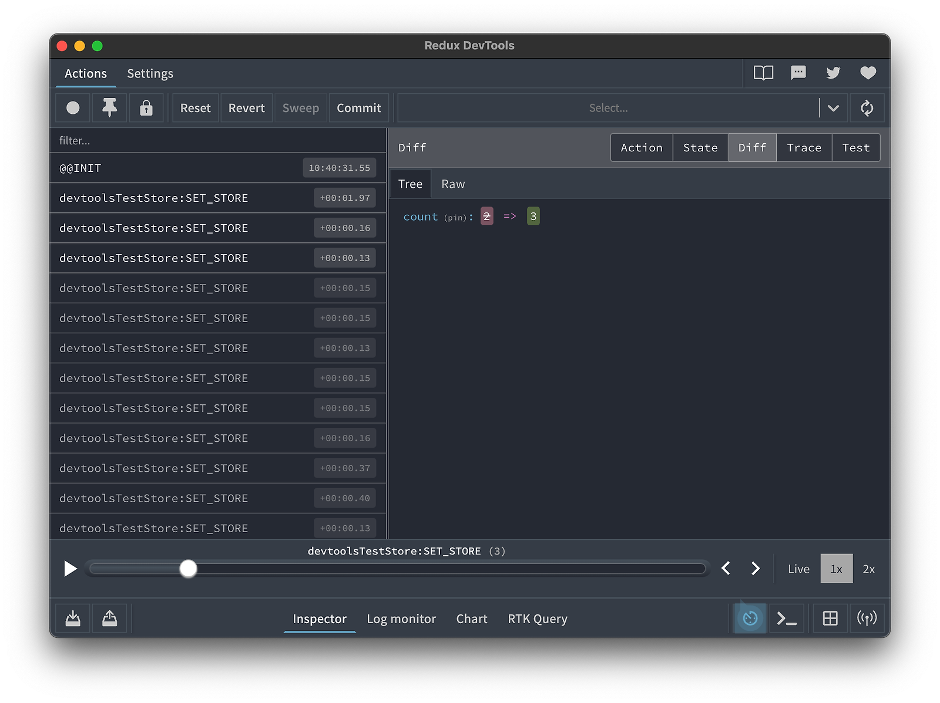The image size is (940, 703).
Task: Switch to the Chart monitor
Action: pos(472,618)
